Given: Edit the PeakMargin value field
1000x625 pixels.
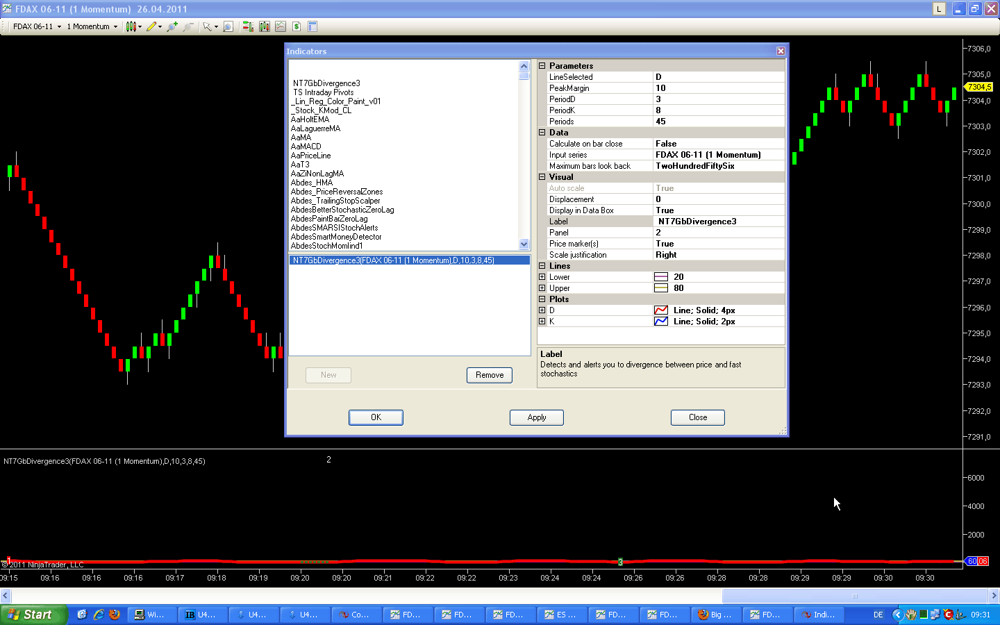Looking at the screenshot, I should pos(719,88).
